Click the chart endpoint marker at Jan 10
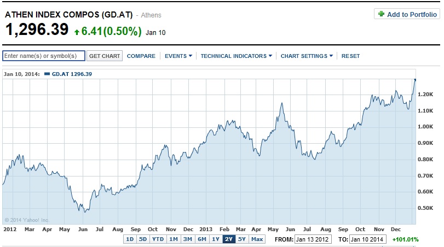Viewport: 444px width, 247px height. click(415, 80)
